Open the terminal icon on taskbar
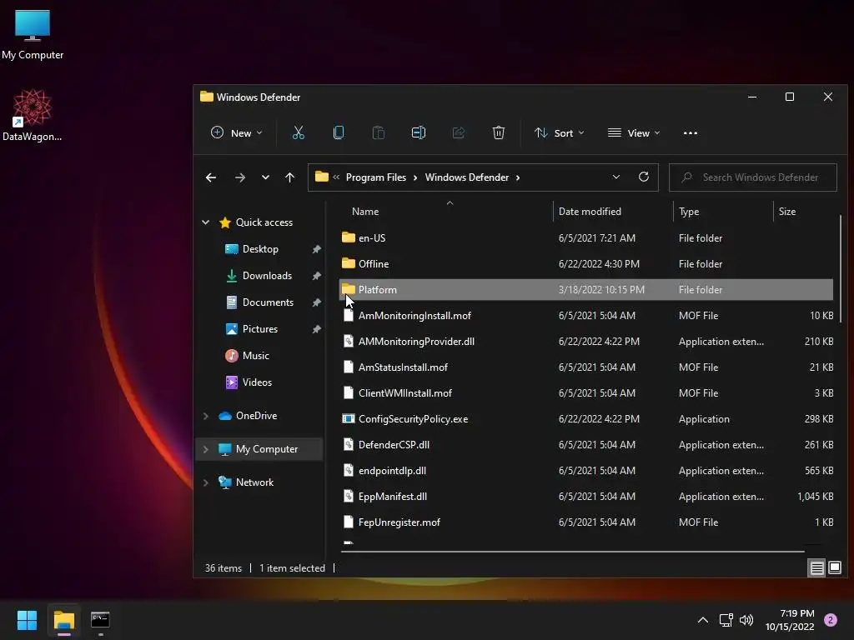The image size is (854, 640). 100,620
